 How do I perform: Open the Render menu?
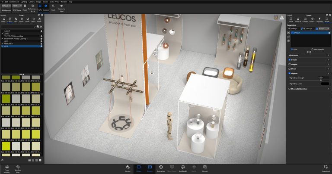click(x=45, y=1)
